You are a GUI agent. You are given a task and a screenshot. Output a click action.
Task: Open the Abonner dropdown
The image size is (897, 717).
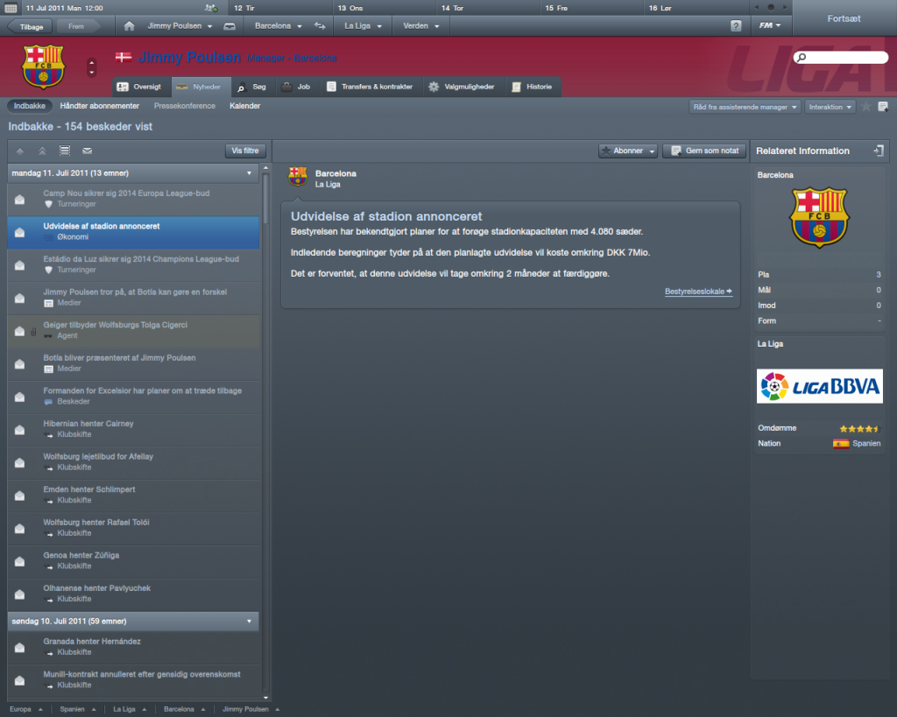[627, 151]
